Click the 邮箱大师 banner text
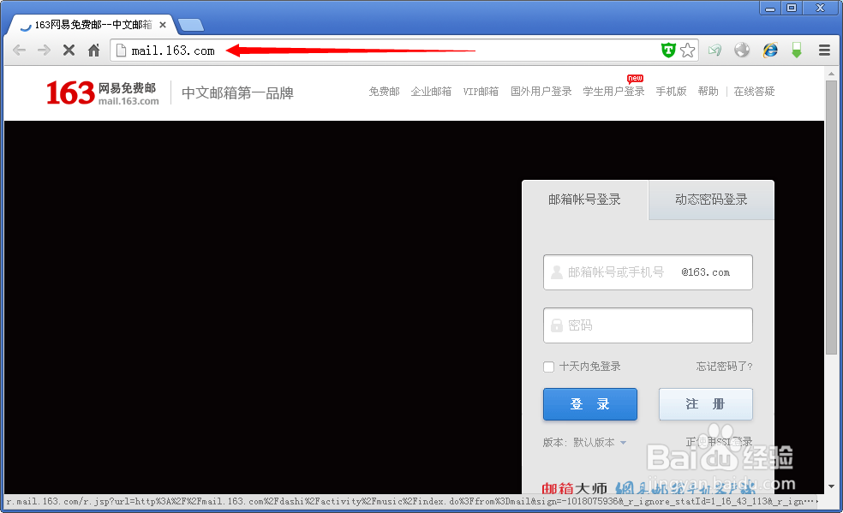Image resolution: width=843 pixels, height=513 pixels. coord(574,488)
